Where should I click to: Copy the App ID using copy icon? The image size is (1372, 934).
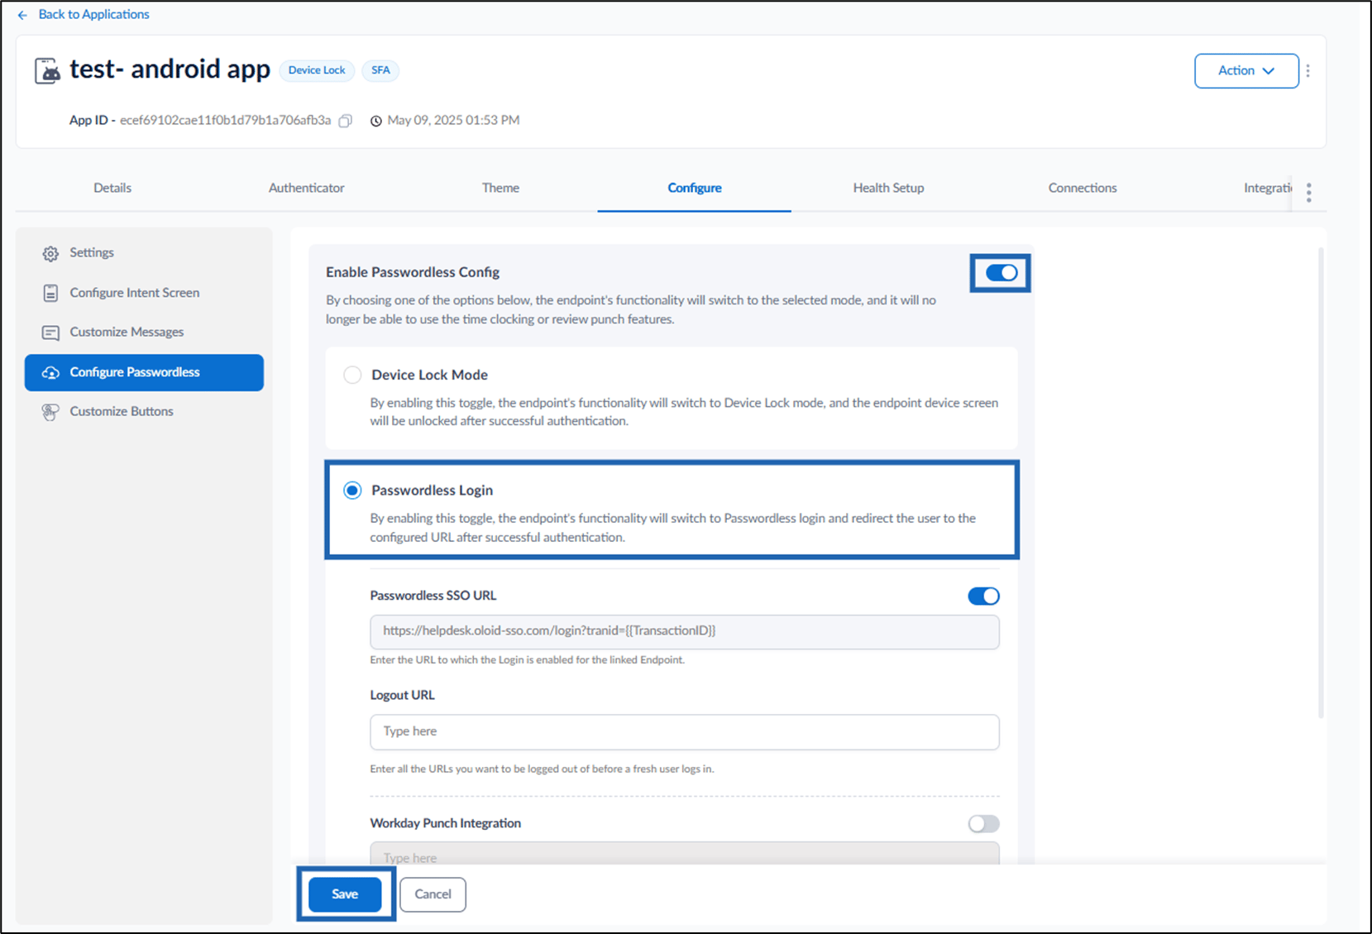pyautogui.click(x=346, y=121)
